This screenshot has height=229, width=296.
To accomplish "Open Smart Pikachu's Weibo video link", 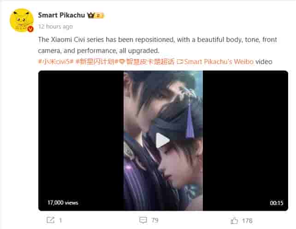I will (x=219, y=62).
